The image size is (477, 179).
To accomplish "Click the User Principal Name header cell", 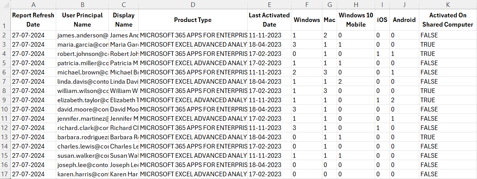I will (82, 20).
